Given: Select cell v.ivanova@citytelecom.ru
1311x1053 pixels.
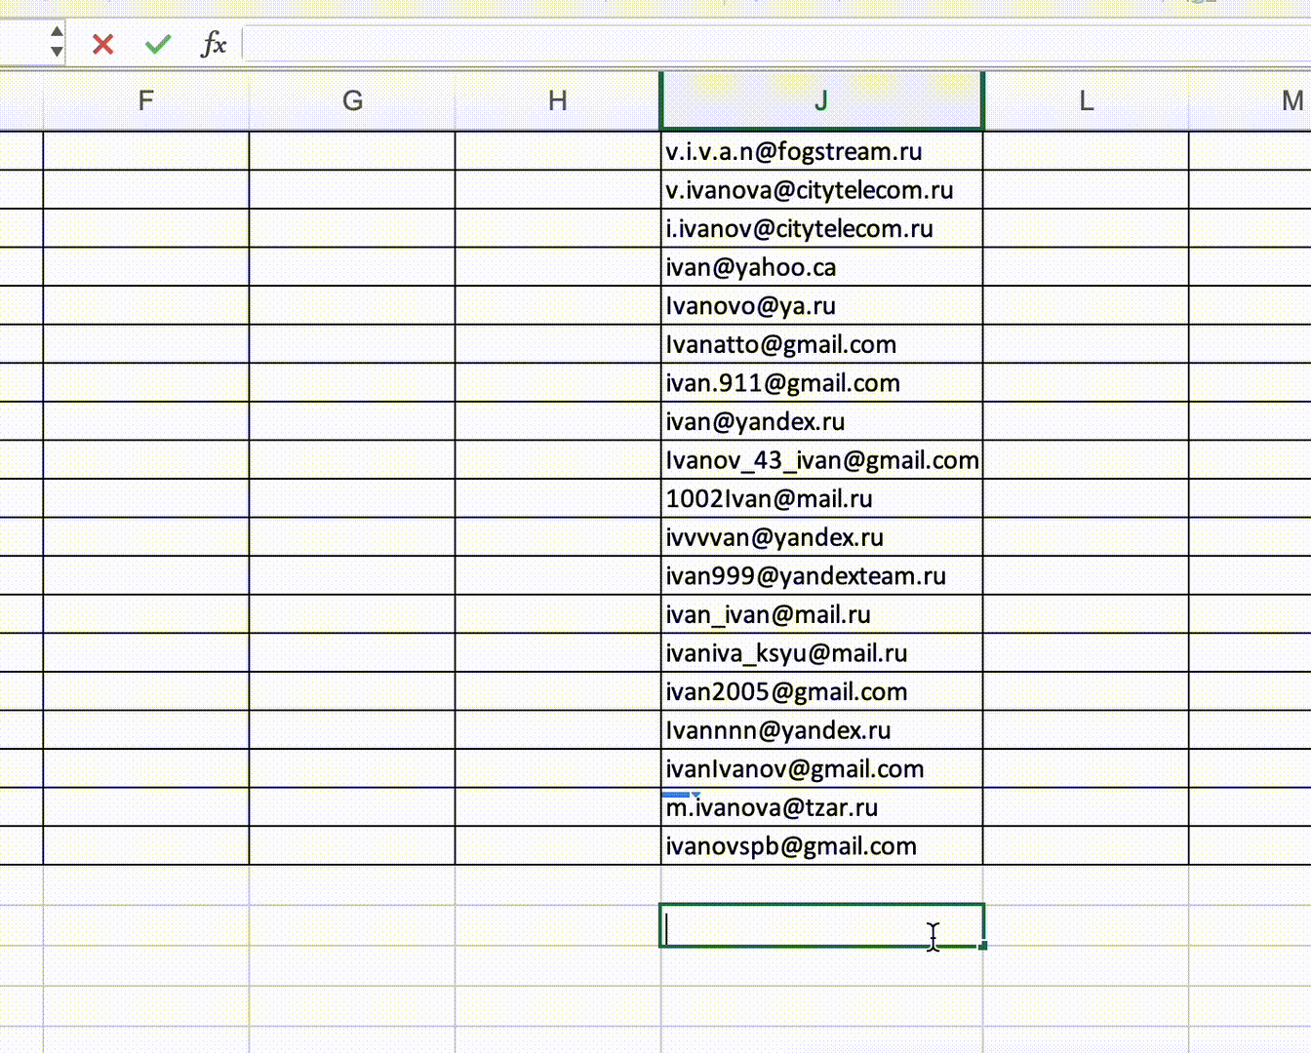Looking at the screenshot, I should [821, 189].
